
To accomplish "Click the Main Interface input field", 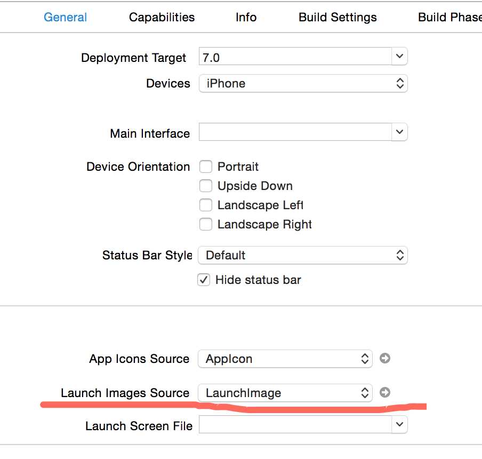I will tap(295, 132).
